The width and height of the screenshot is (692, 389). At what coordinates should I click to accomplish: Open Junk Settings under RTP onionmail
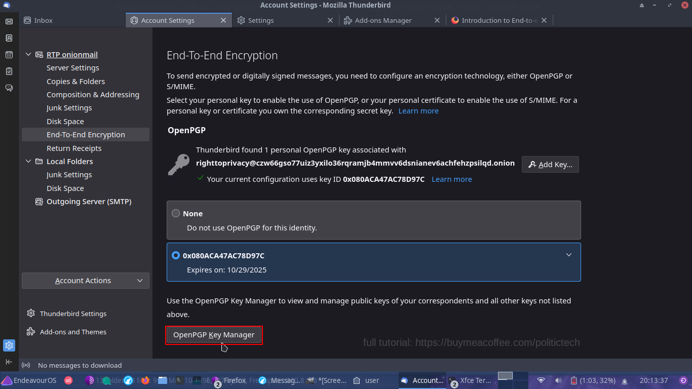[69, 108]
